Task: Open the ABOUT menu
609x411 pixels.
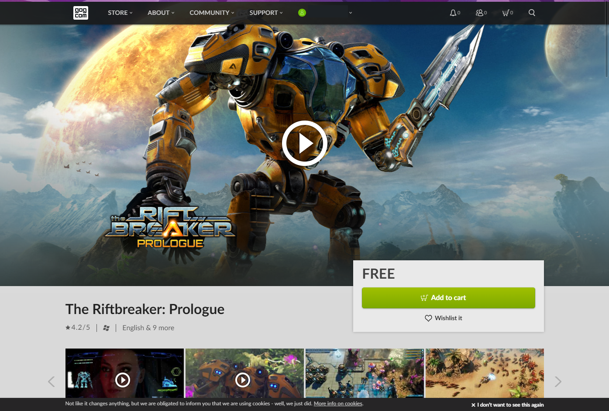Action: tap(161, 13)
